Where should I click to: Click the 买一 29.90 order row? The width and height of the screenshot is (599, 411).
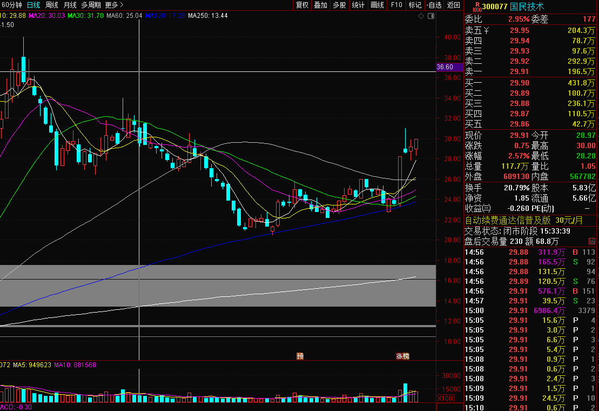click(531, 83)
